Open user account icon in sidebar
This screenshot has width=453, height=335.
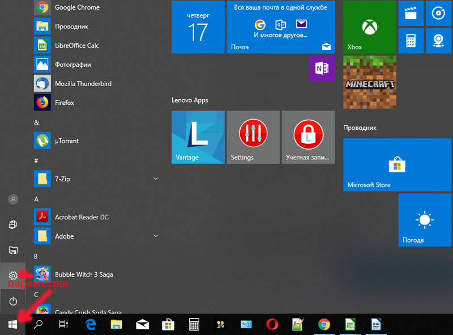coord(13,200)
